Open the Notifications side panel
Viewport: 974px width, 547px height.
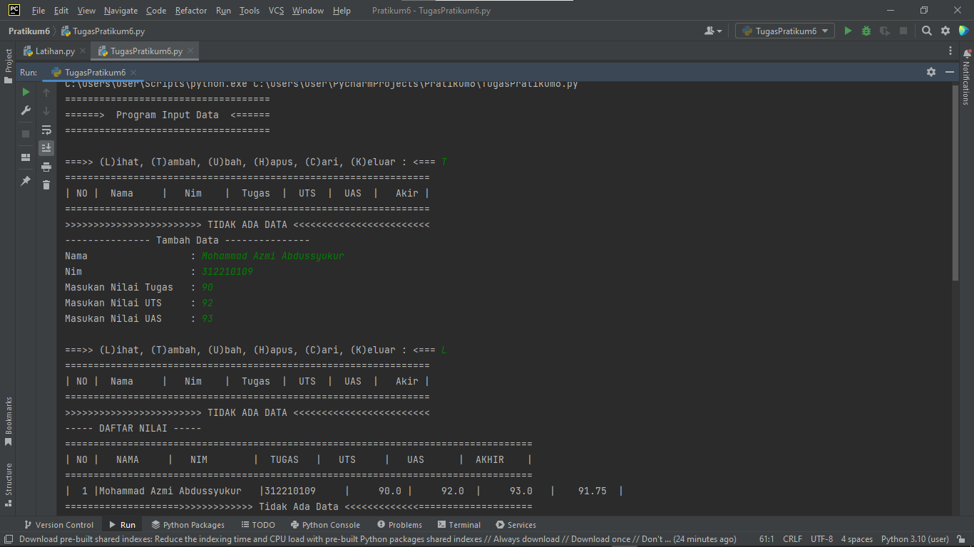click(966, 77)
